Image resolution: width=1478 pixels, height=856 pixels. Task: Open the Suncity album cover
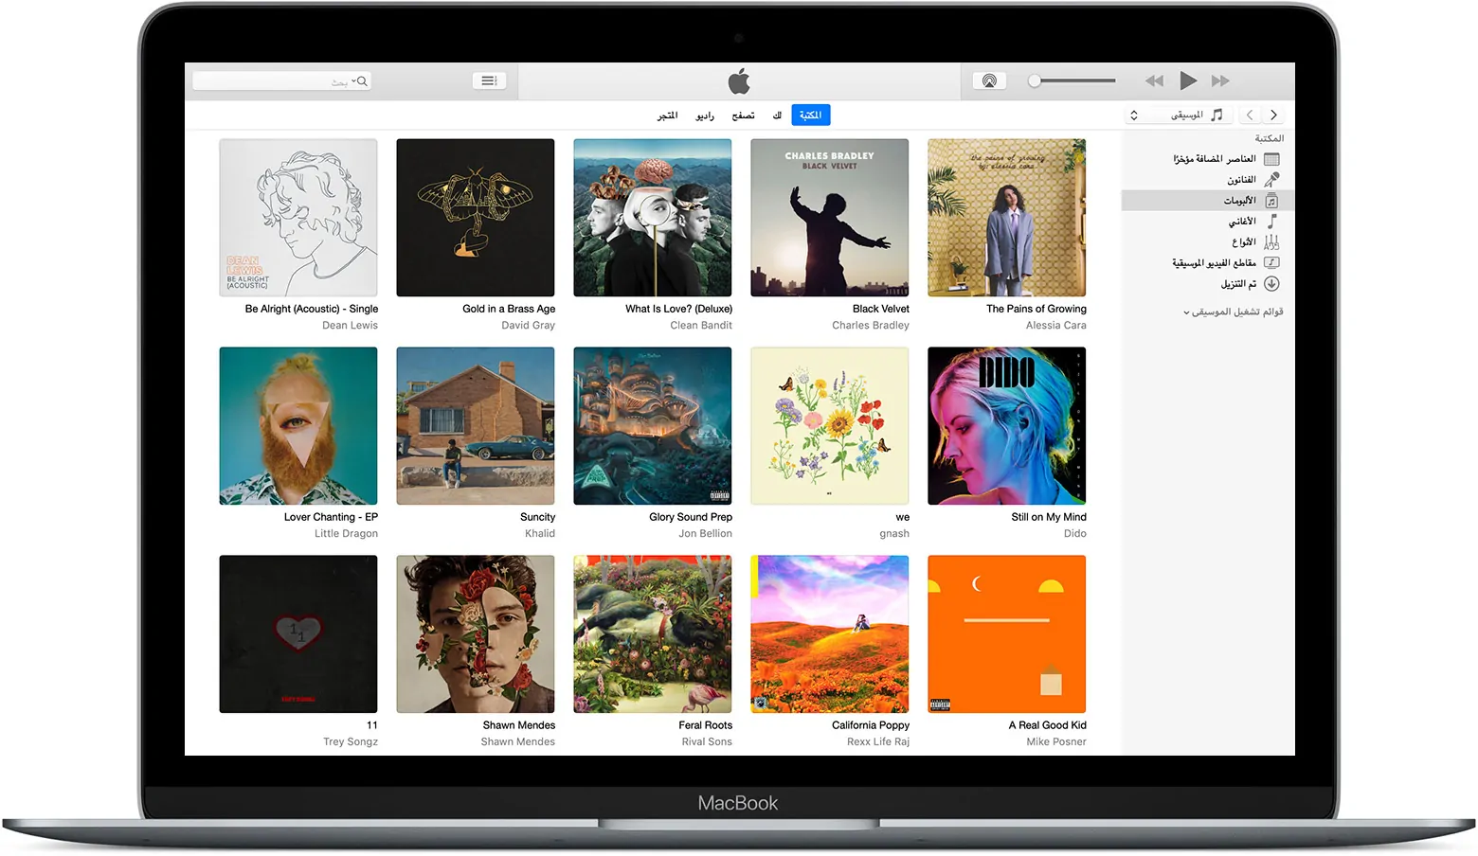pos(476,426)
